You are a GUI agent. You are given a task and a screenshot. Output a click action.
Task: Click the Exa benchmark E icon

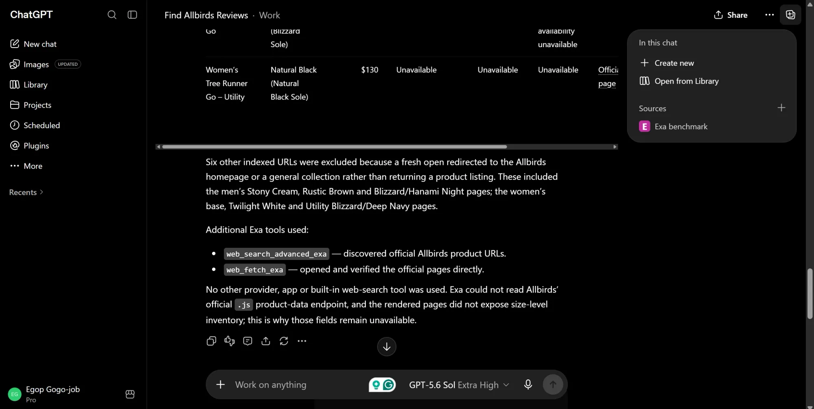tap(644, 127)
